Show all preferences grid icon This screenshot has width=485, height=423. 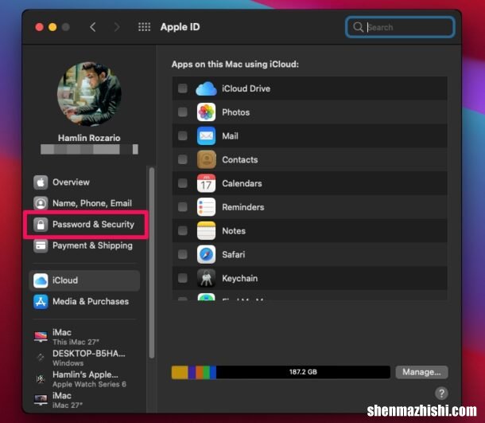pos(144,27)
